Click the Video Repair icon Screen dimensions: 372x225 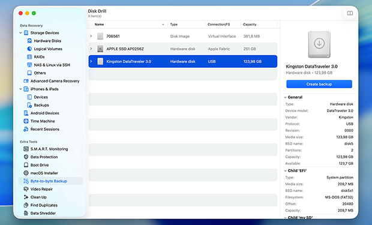[26, 189]
